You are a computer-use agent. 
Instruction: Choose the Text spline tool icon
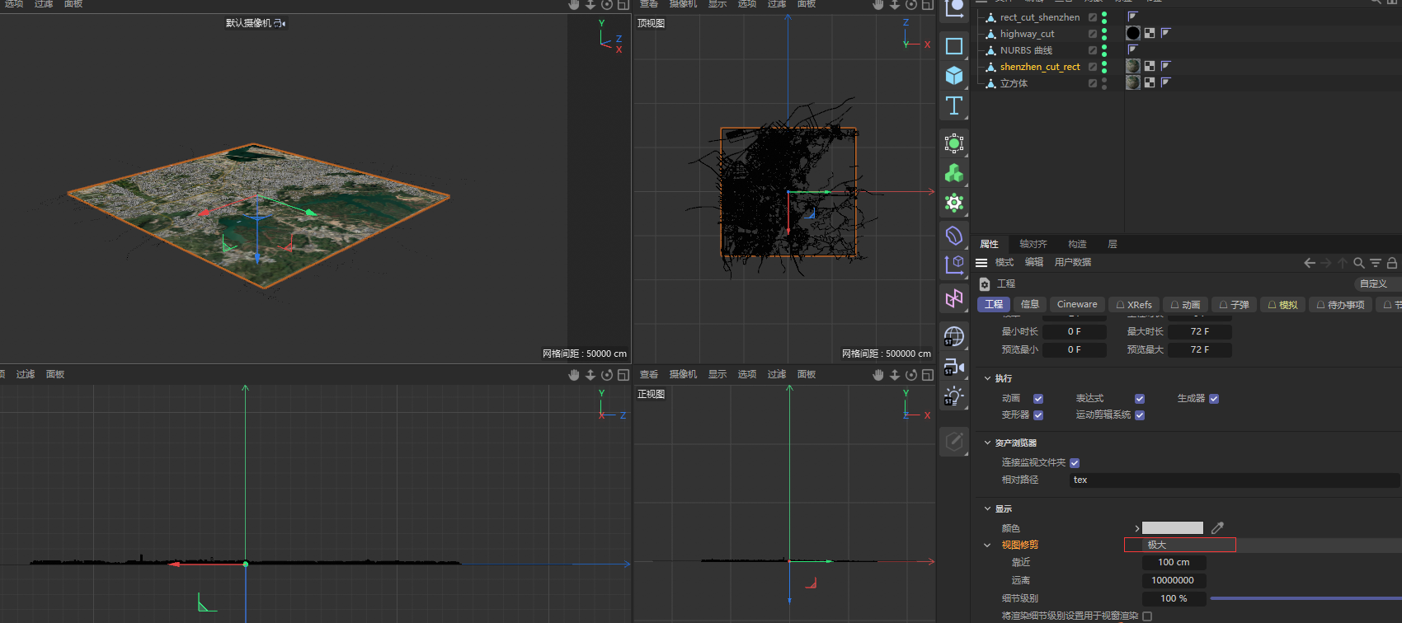coord(954,105)
